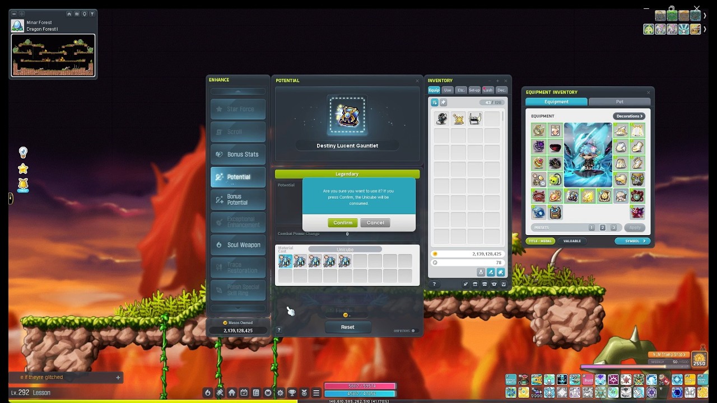The height and width of the screenshot is (403, 717).
Task: Select Soul Weapon in Enhance menu
Action: pyautogui.click(x=238, y=245)
